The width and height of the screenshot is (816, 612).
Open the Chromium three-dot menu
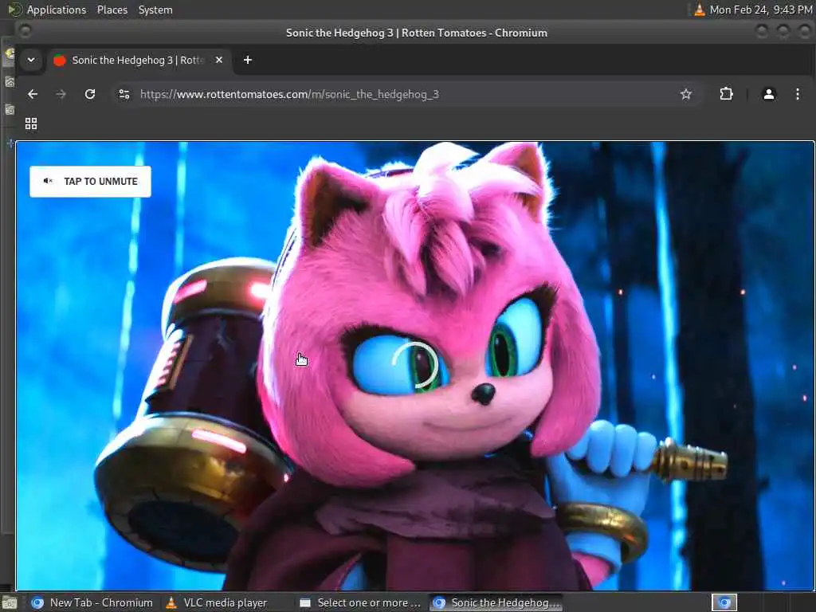[x=797, y=94]
